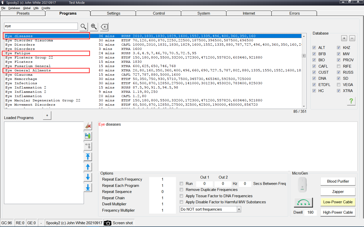Select the High-Power Cable button
This screenshot has width=364, height=227.
(338, 212)
